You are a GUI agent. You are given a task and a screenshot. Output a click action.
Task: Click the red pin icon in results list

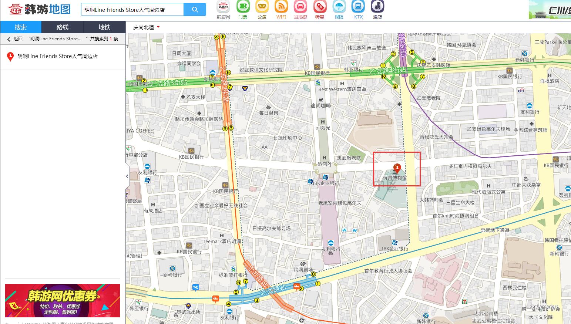coord(10,57)
